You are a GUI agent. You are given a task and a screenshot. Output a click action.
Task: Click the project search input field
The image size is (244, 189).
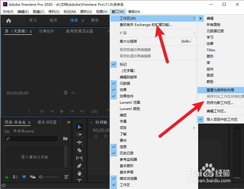[31, 139]
